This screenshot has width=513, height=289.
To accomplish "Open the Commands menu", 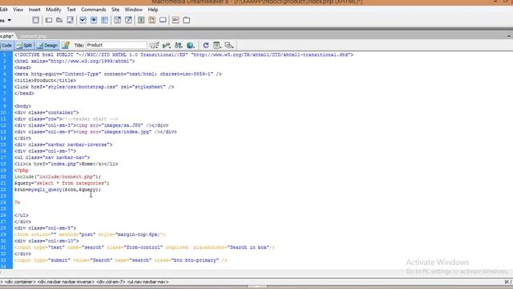I will coord(94,10).
